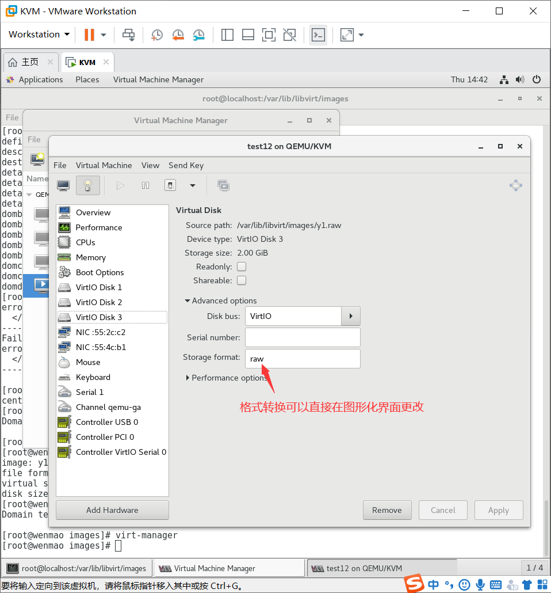The image size is (551, 593).
Task: Select Controller USB 0
Action: coord(112,422)
